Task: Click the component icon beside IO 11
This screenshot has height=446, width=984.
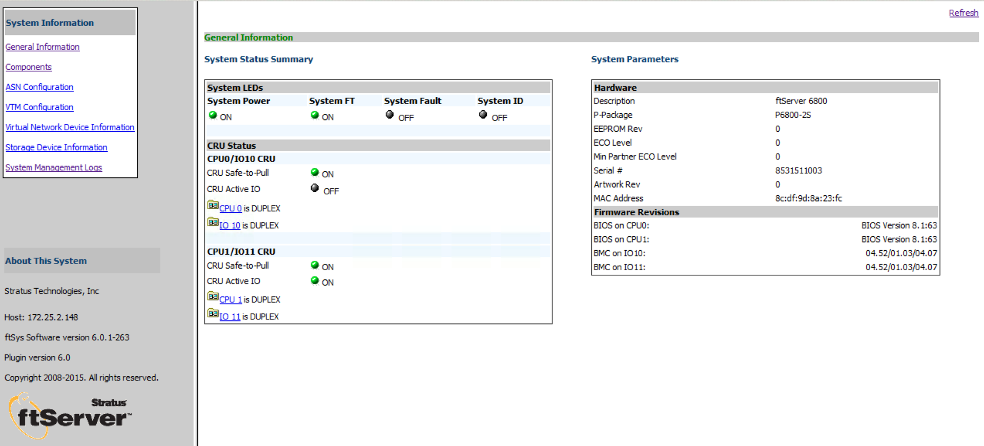Action: 213,313
